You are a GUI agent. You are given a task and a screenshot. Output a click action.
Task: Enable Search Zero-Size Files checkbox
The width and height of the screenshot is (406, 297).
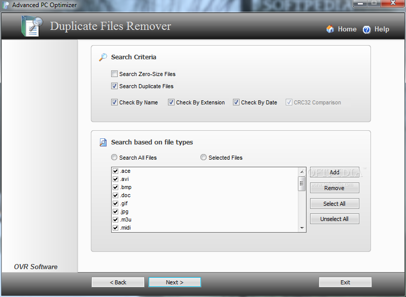(114, 74)
